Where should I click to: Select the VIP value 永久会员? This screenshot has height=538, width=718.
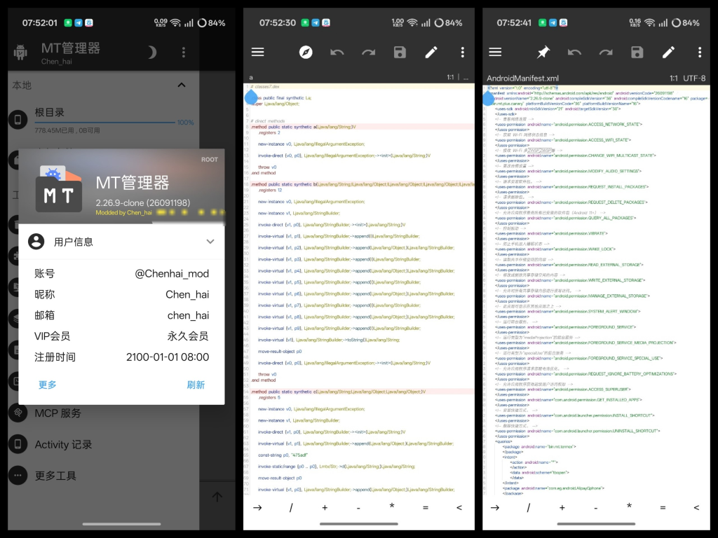[188, 336]
